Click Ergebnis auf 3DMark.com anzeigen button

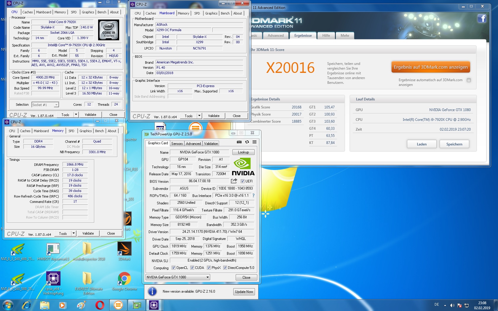(430, 67)
